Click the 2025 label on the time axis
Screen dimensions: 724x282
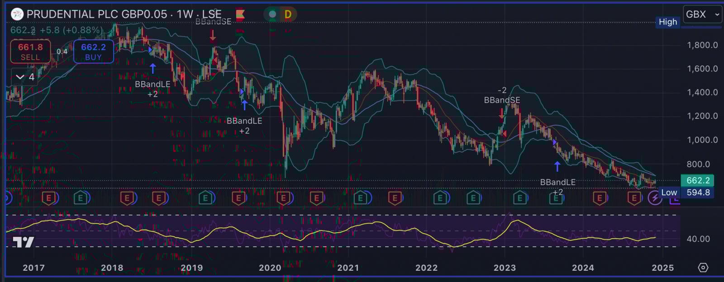663,268
